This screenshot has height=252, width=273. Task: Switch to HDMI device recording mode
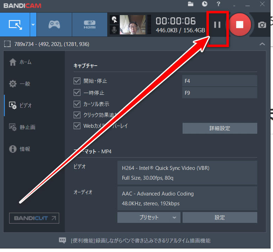tap(89, 25)
